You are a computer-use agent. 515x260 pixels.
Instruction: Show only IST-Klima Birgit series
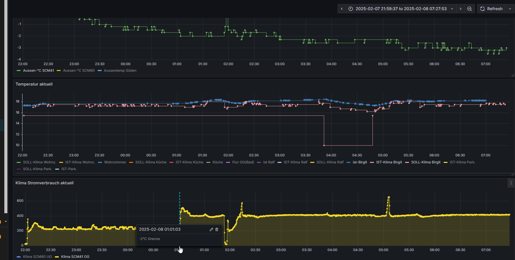pos(389,162)
